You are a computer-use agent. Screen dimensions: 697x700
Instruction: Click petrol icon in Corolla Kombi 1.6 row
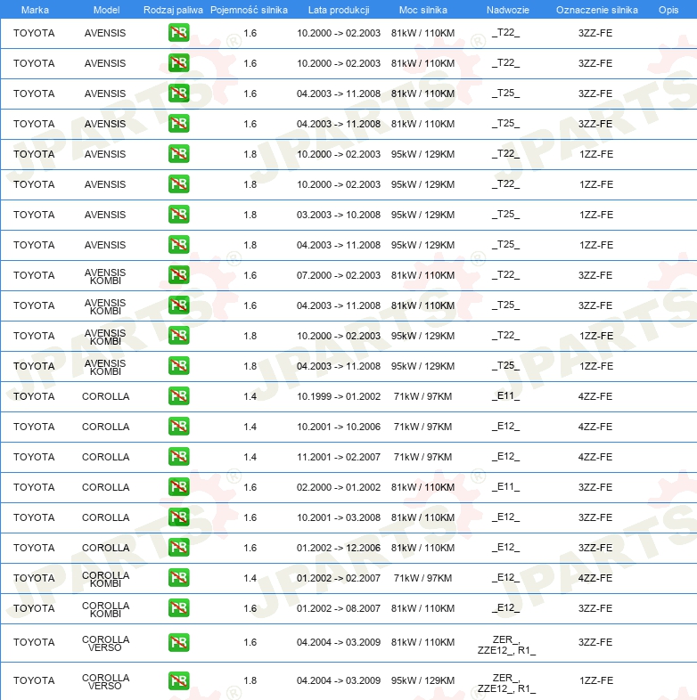[178, 608]
